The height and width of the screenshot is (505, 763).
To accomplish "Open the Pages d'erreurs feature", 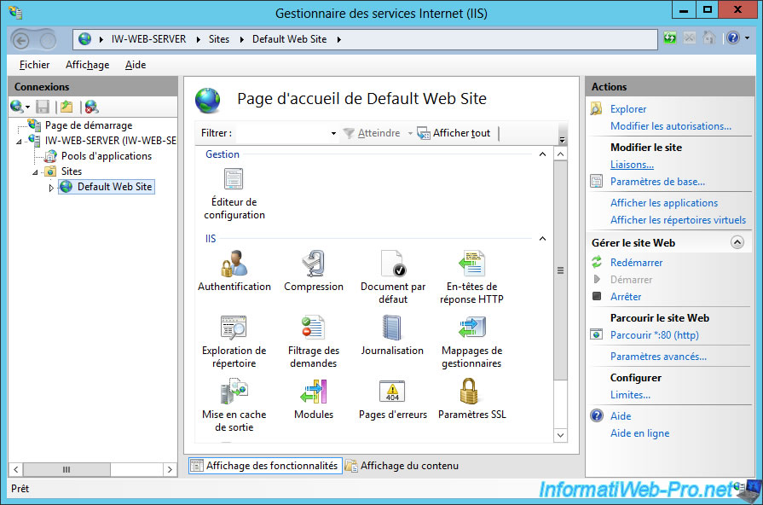I will (393, 399).
